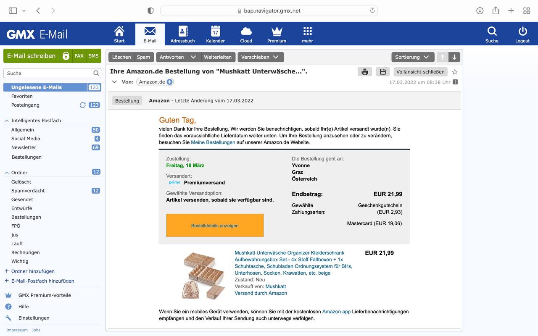Open the mehr apps menu
538x336 pixels.
[307, 34]
